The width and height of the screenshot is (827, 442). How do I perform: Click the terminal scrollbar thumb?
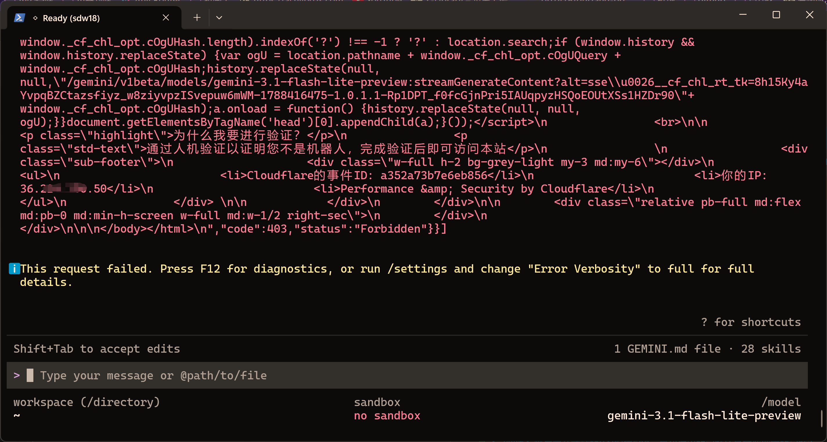click(821, 418)
